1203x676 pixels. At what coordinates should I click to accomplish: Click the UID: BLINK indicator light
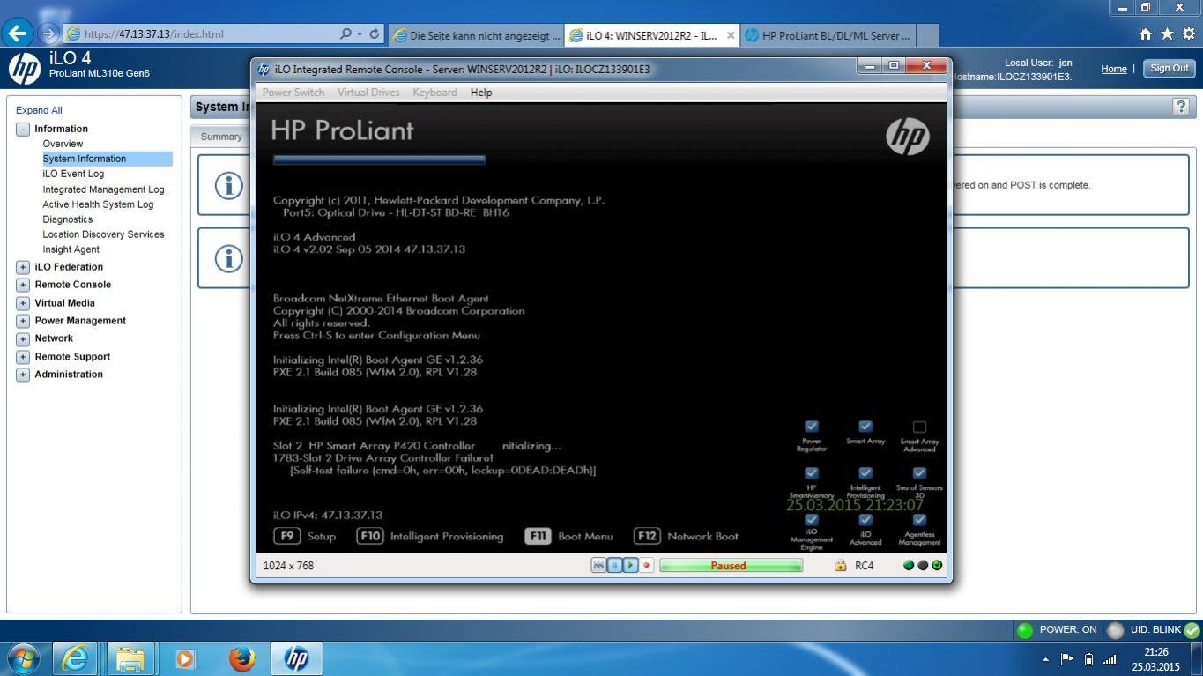[x=1116, y=630]
